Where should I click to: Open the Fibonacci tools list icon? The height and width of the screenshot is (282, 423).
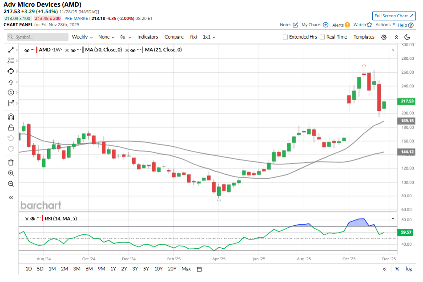11,60
